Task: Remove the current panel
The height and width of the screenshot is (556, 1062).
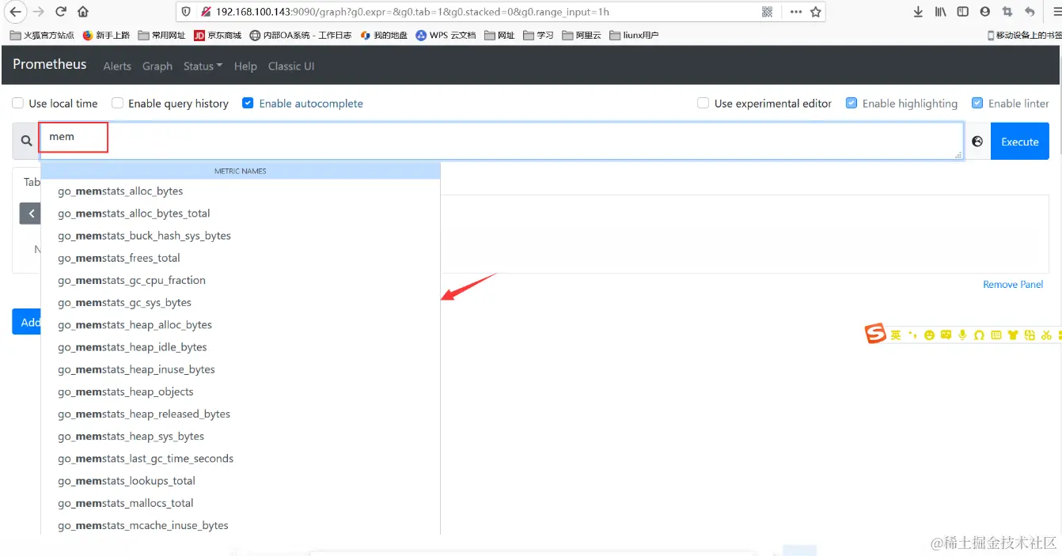Action: click(x=1013, y=284)
